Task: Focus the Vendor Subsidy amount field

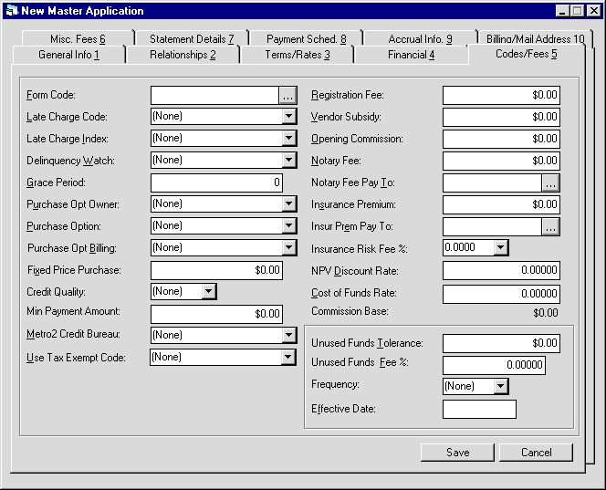Action: (x=501, y=117)
